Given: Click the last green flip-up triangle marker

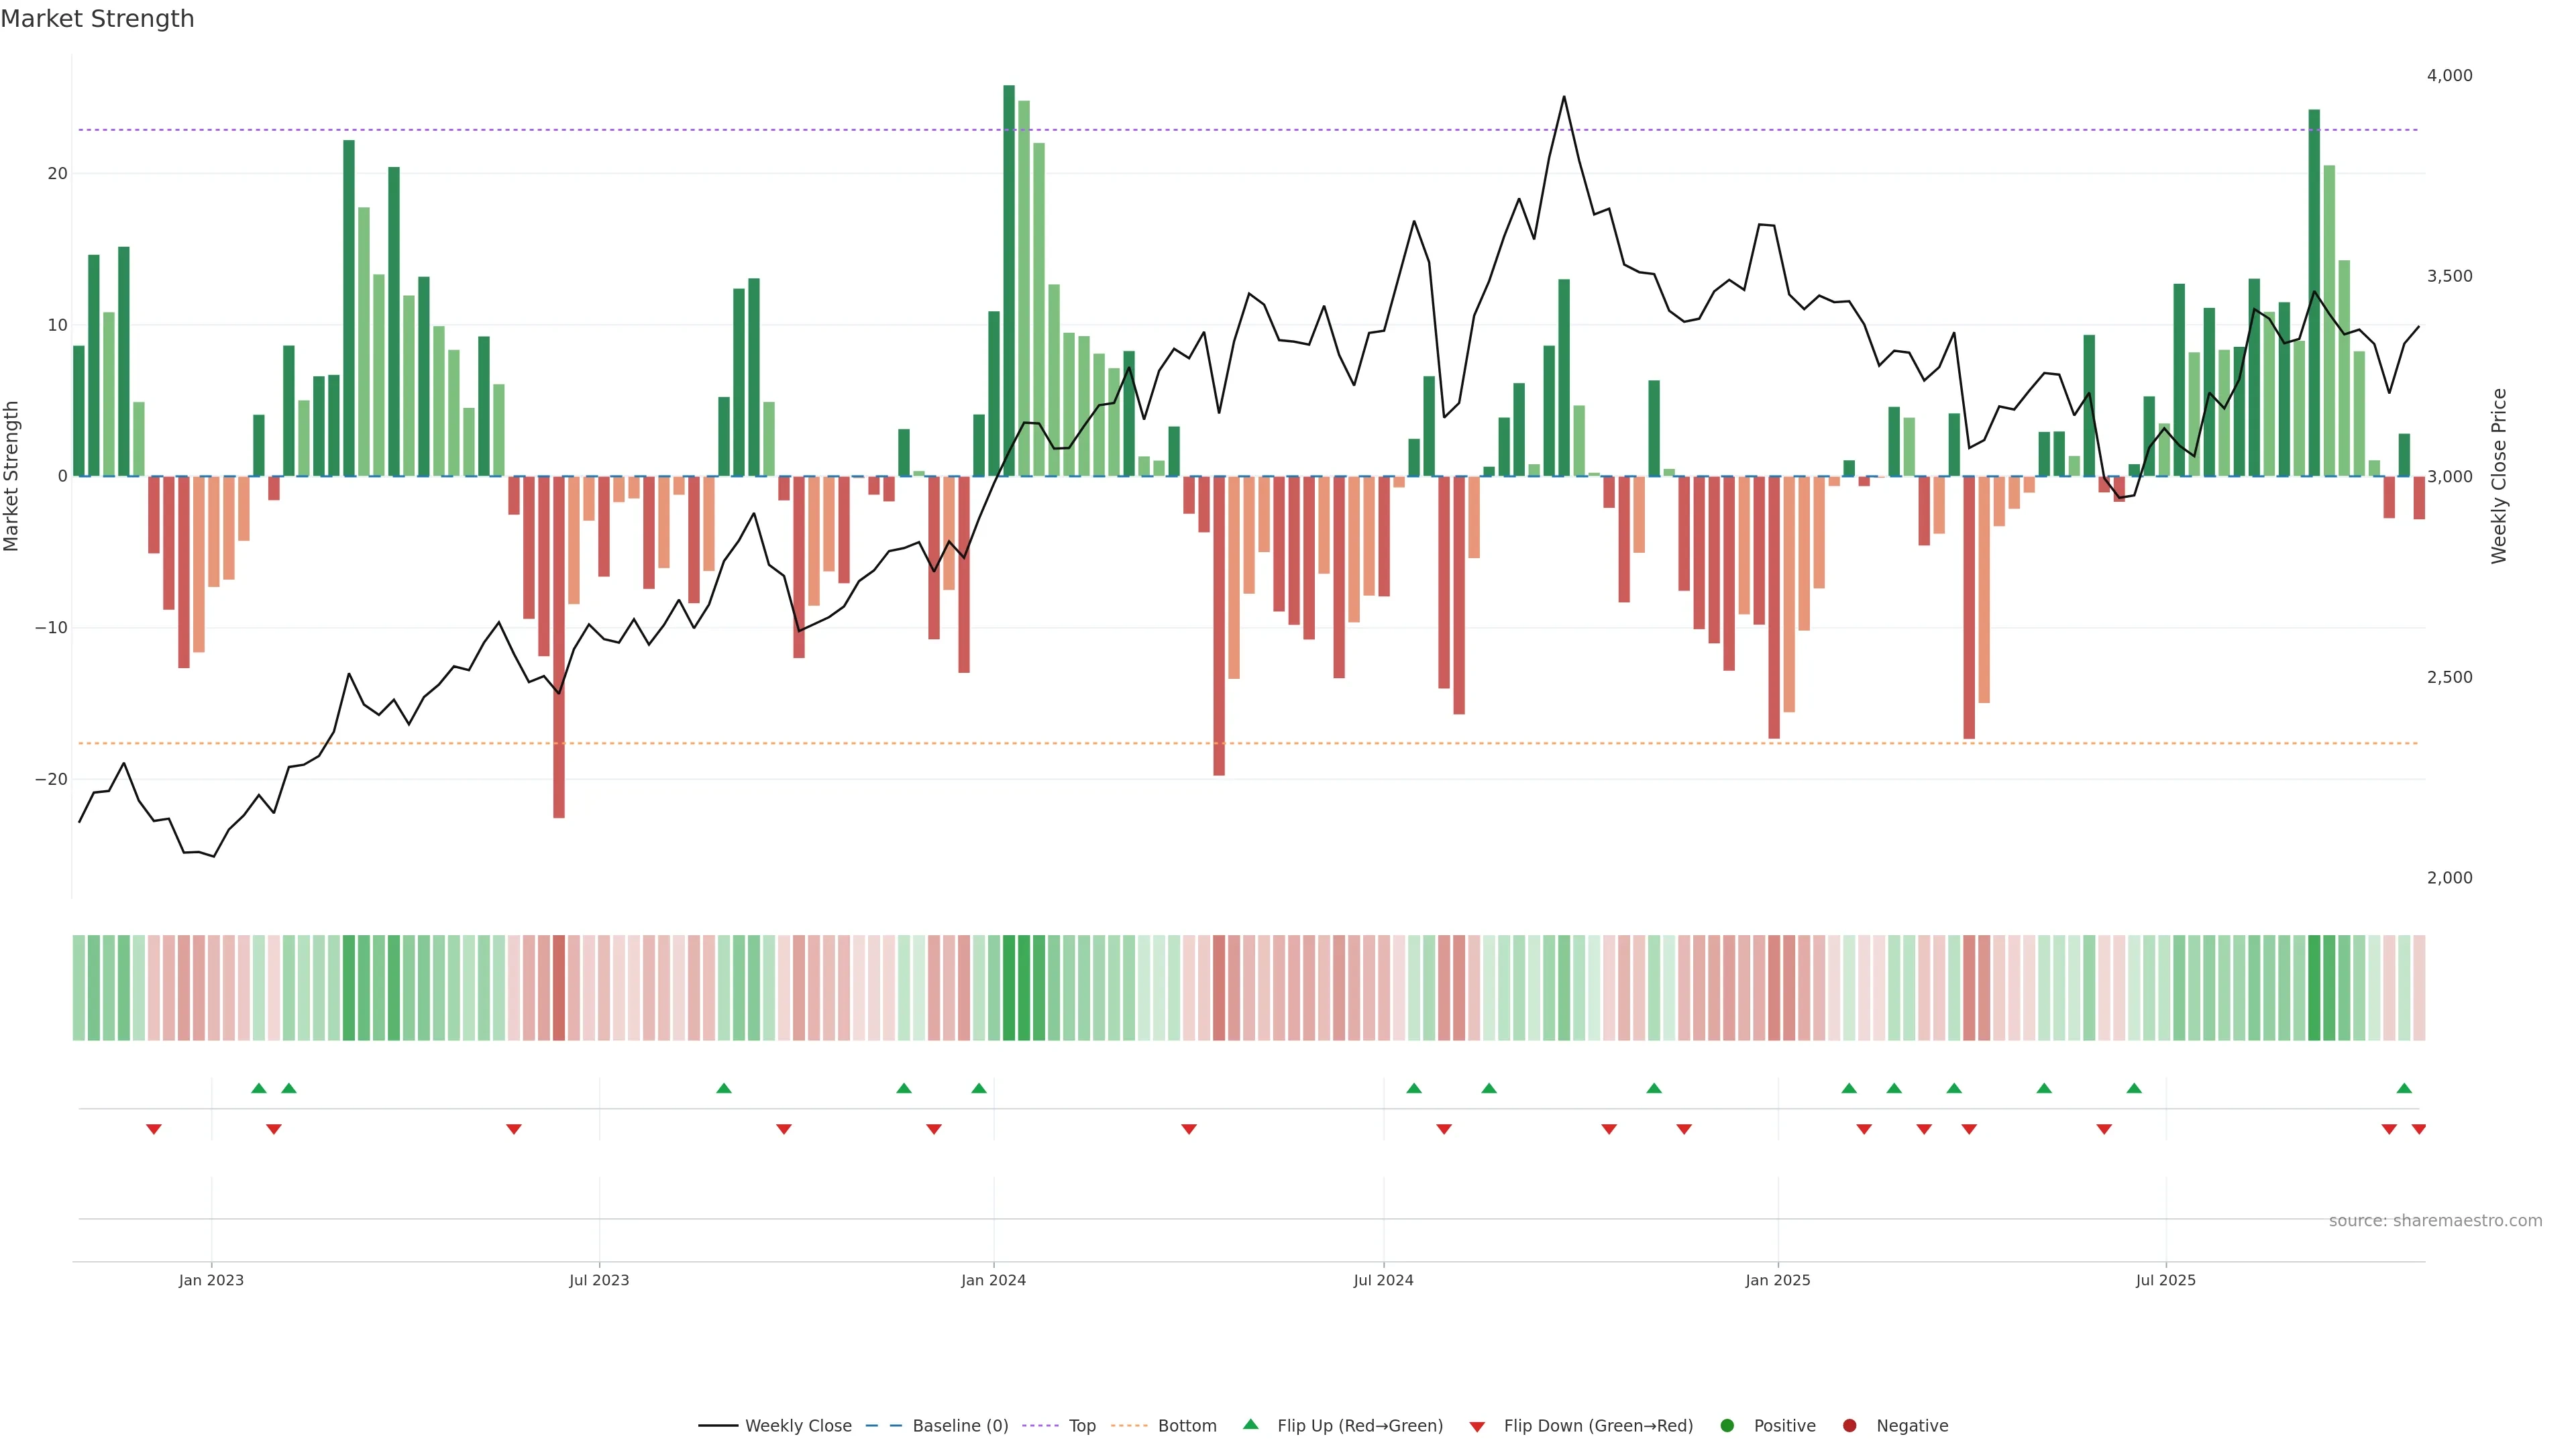Looking at the screenshot, I should 2404,1088.
